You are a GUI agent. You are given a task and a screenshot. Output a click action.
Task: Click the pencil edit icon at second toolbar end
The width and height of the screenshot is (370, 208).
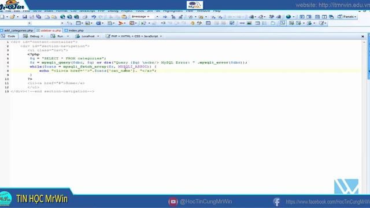pos(321,23)
